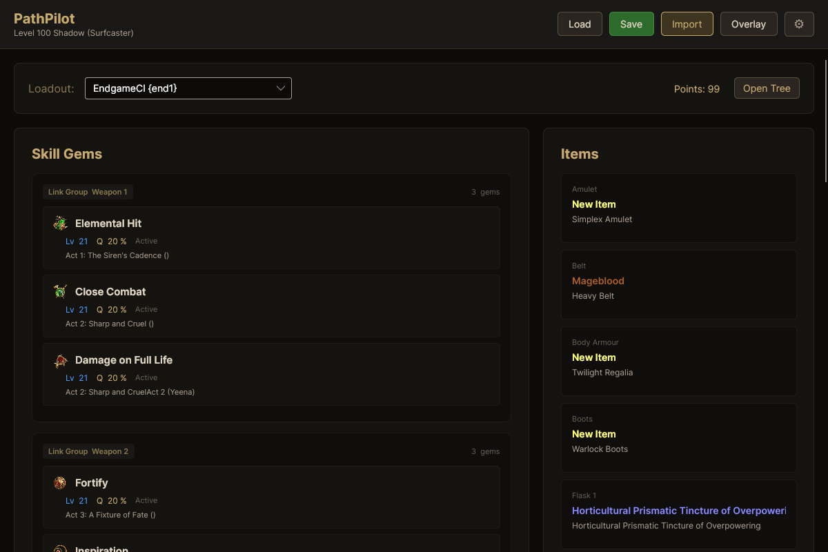Image resolution: width=828 pixels, height=552 pixels.
Task: Select the Elemental Hit gem icon
Action: click(59, 222)
